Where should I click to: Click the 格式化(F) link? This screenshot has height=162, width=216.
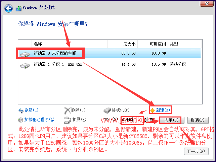coord(121,110)
